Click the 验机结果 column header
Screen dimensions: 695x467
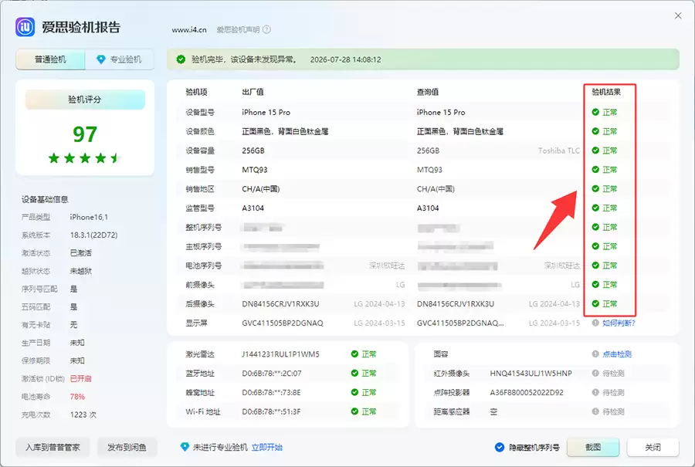[606, 92]
